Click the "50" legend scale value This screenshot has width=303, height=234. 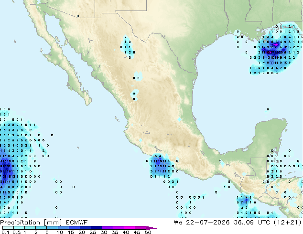click(148, 232)
